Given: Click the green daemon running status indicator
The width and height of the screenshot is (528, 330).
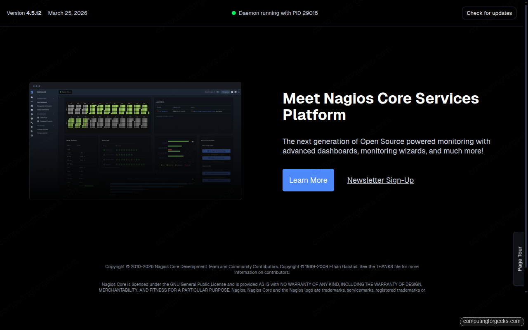Looking at the screenshot, I should 234,13.
